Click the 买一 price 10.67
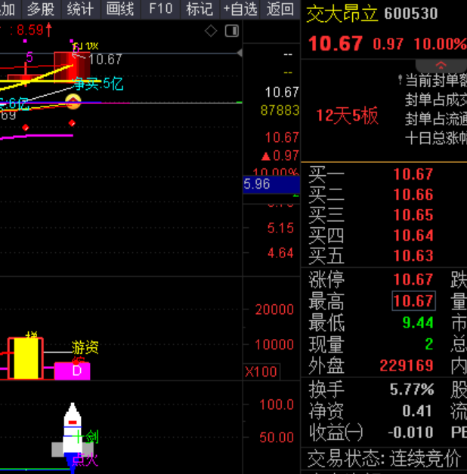The width and height of the screenshot is (467, 474). pos(413,174)
